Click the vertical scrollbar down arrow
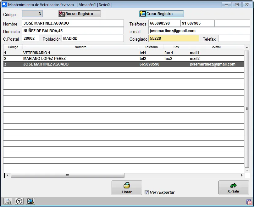This screenshot has width=254, height=207. tap(247, 170)
